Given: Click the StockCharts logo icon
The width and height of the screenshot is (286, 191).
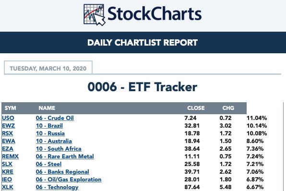Looking at the screenshot, I should point(95,15).
